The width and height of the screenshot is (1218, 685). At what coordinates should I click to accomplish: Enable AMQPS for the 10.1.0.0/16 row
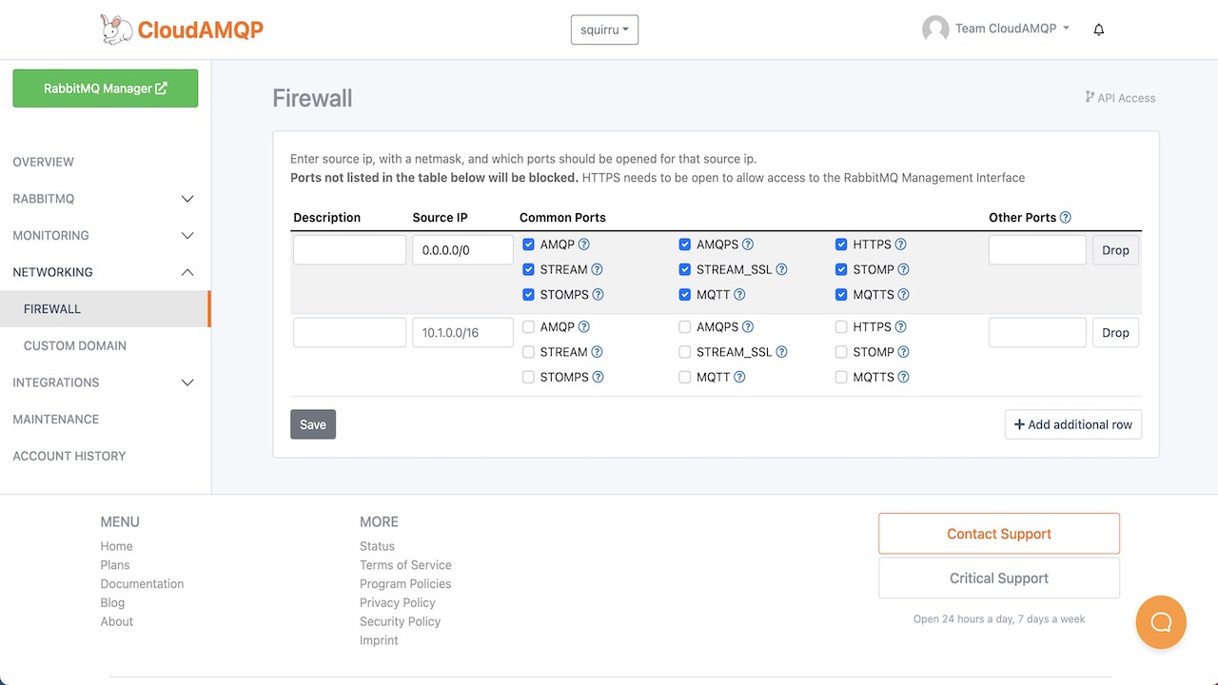tap(685, 327)
